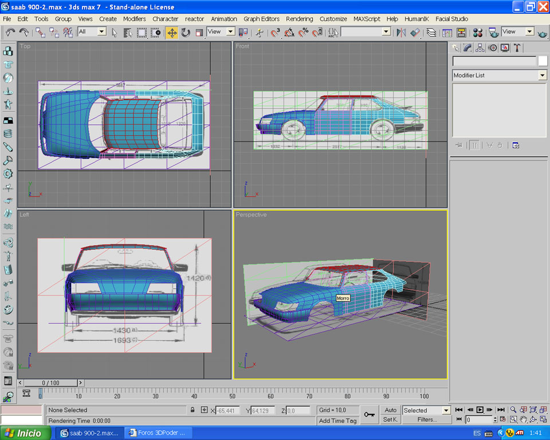
Task: Click the Redo arrow icon
Action: pos(24,33)
